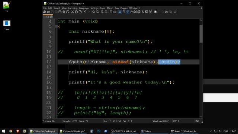The height and width of the screenshot is (134, 238).
Task: Close the document with the menu bar X
Action: tap(202, 8)
